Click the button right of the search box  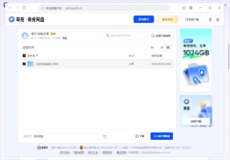pyautogui.click(x=161, y=35)
